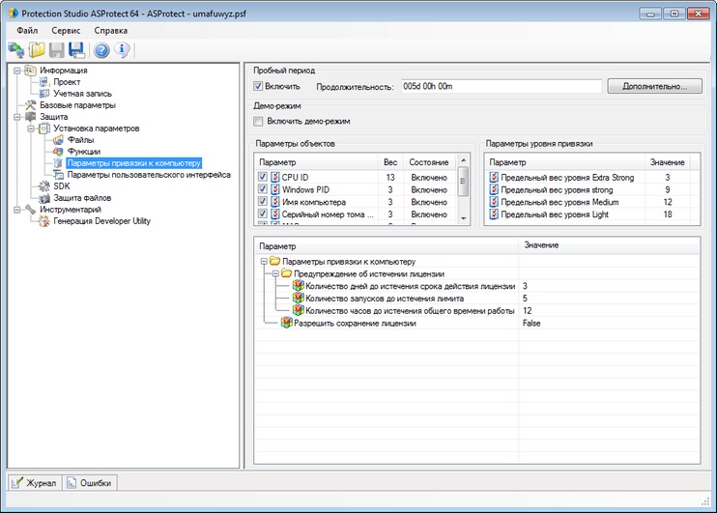Collapse the Инструментарий tree node
717x513 pixels.
(x=17, y=210)
